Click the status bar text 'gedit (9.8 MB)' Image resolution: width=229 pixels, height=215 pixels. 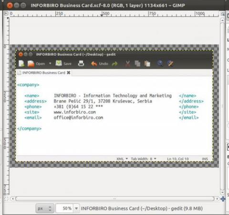tap(187, 208)
